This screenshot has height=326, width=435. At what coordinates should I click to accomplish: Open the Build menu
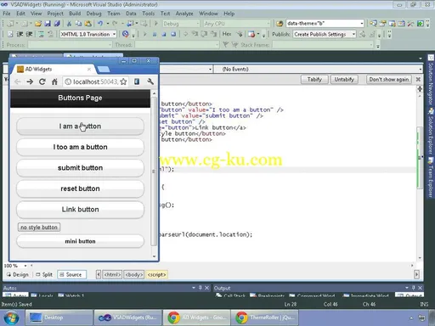(x=75, y=14)
